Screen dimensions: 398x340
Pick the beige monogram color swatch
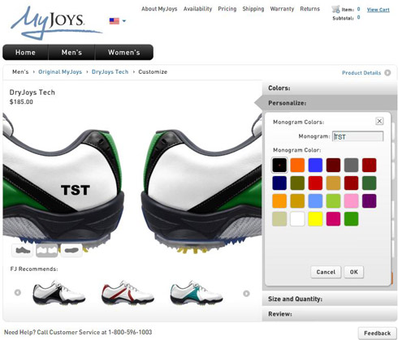[x=279, y=219]
